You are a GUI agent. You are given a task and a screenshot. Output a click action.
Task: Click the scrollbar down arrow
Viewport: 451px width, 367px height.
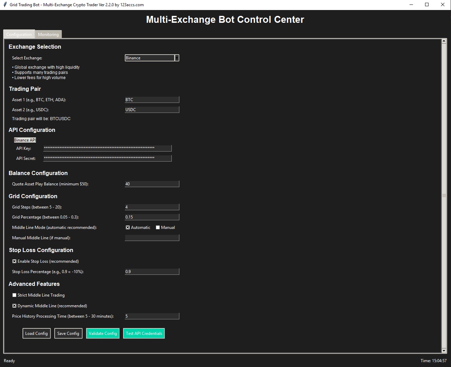[x=444, y=350]
